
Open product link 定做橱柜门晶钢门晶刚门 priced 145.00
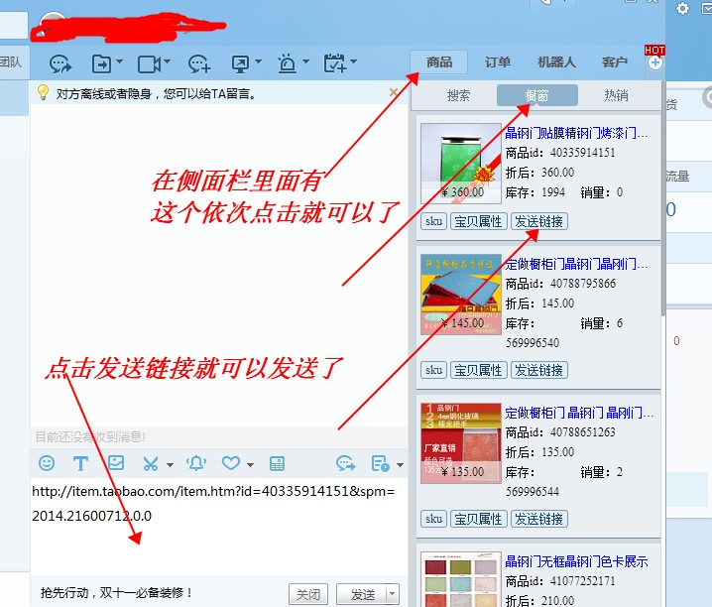coord(576,264)
